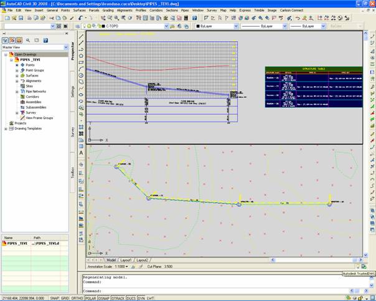Click the Make Object's Layer Current icon
376x301 pixels.
pyautogui.click(x=172, y=26)
